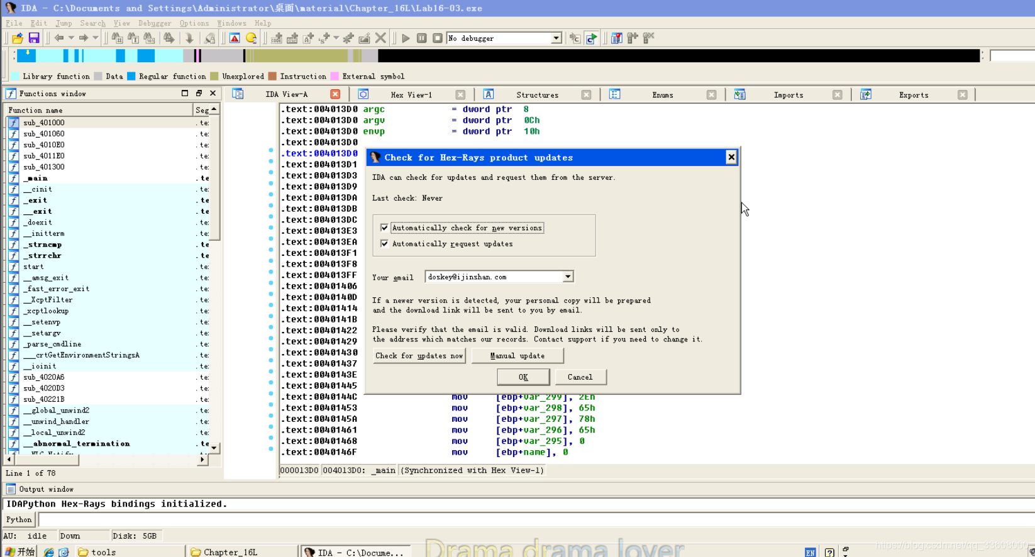Viewport: 1035px width, 557px height.
Task: Open the Jump menu
Action: pos(64,23)
